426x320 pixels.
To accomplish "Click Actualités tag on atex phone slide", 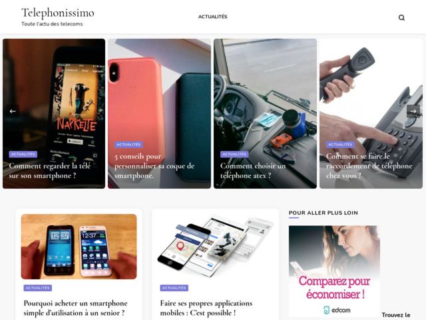I will (234, 154).
